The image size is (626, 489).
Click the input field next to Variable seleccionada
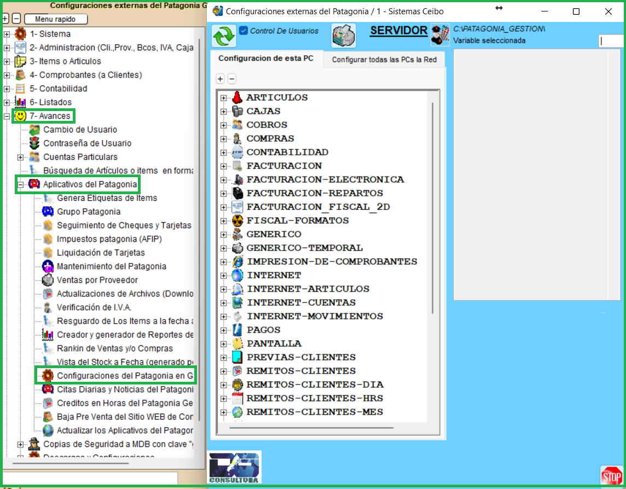tap(612, 40)
